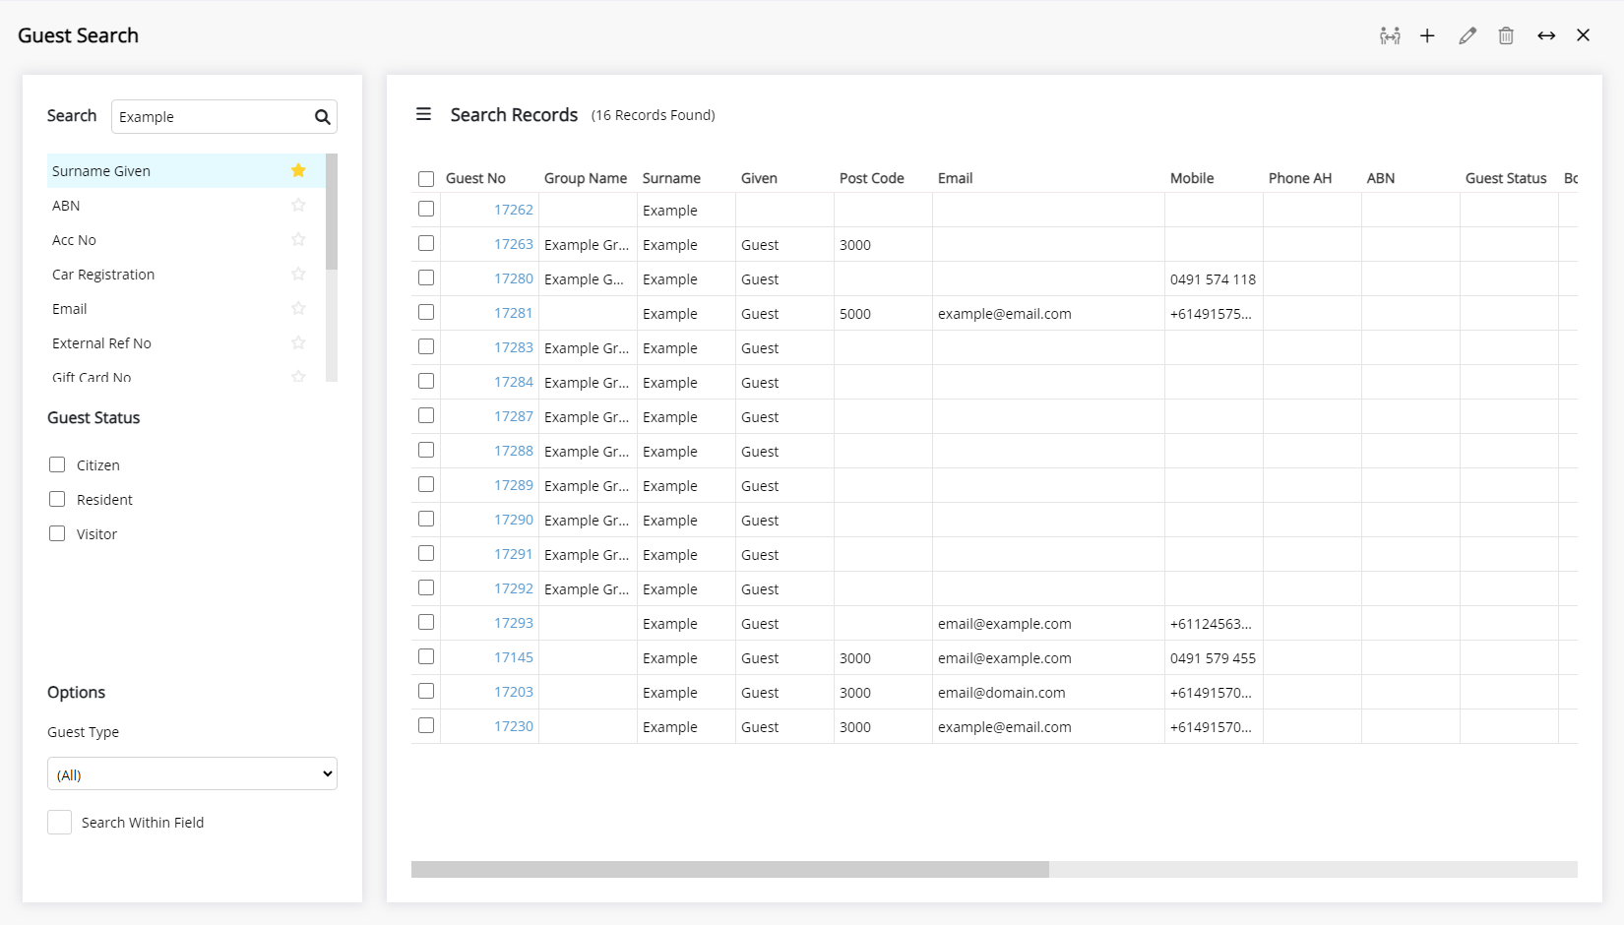Sort by Surname column header
The image size is (1624, 925).
671,178
